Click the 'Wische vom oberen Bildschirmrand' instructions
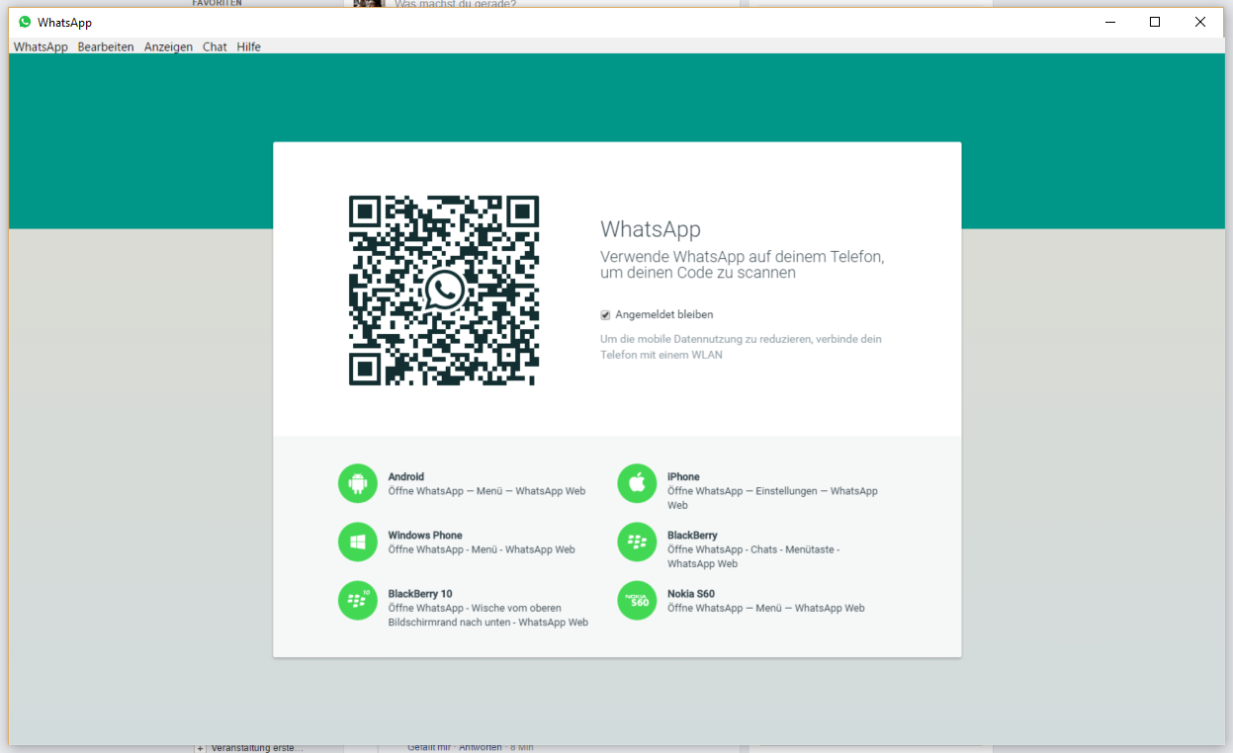 tap(488, 615)
